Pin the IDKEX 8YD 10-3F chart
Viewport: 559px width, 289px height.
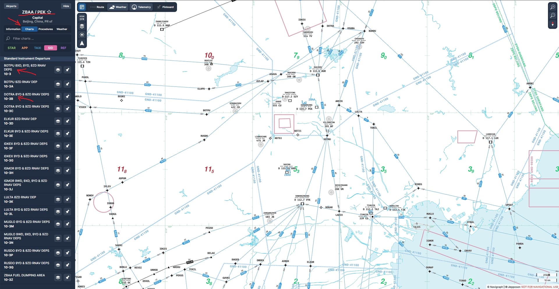[x=67, y=146]
